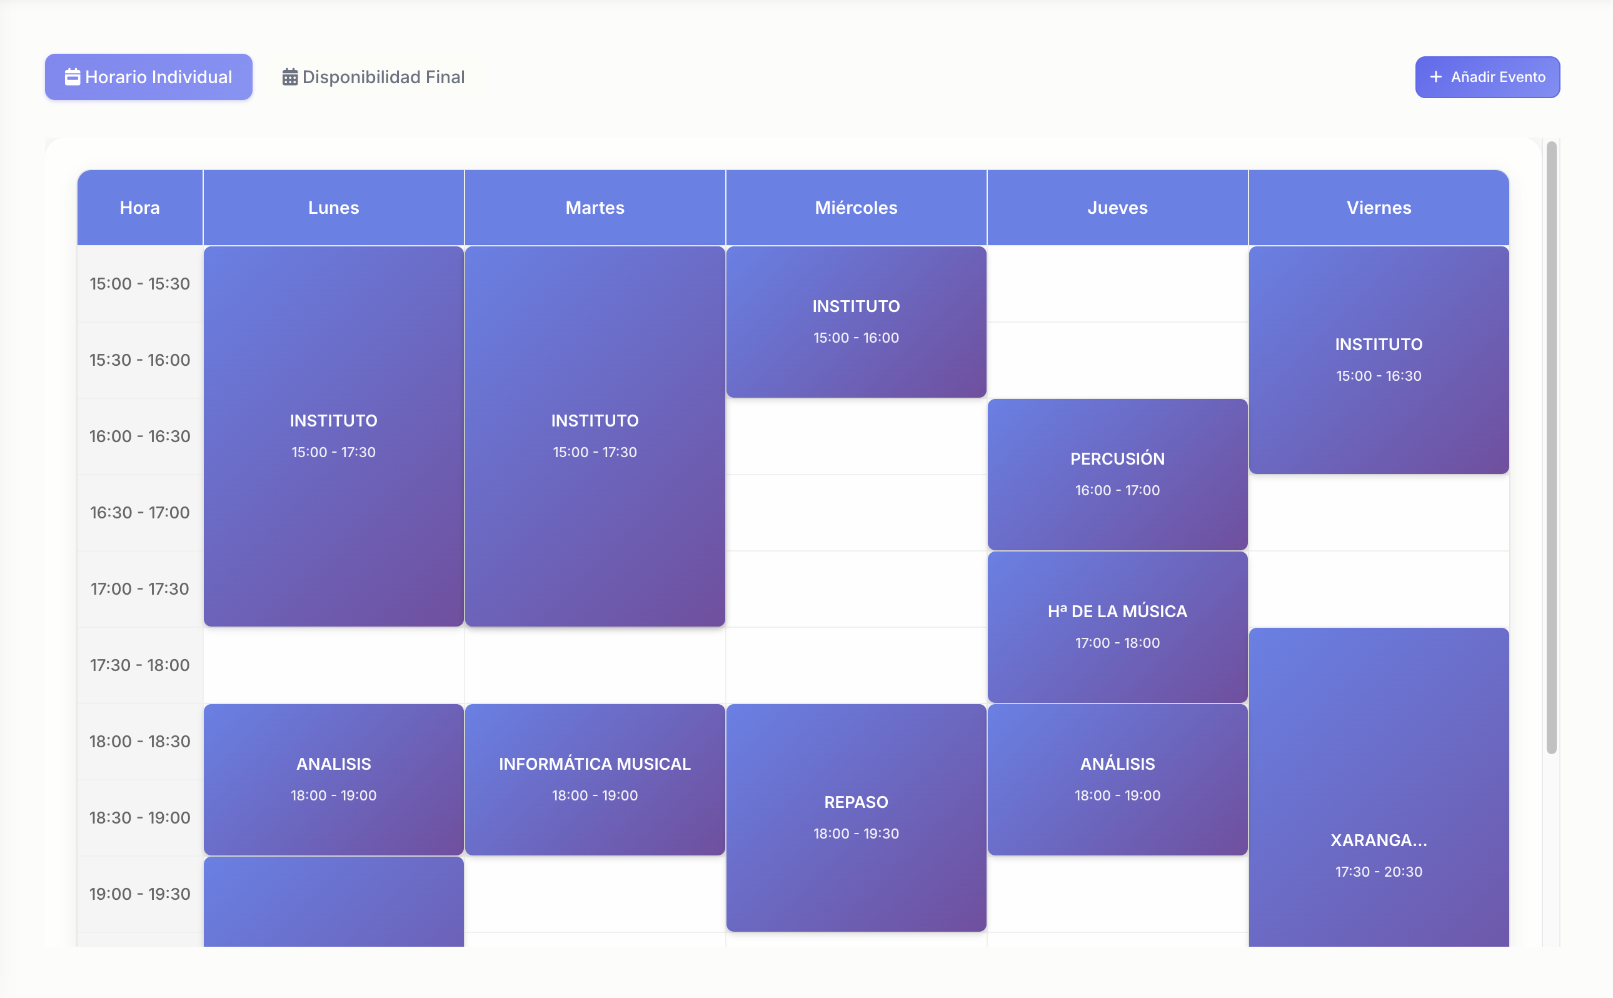Click the Wednesday REPASO event block
The width and height of the screenshot is (1613, 998).
click(856, 819)
